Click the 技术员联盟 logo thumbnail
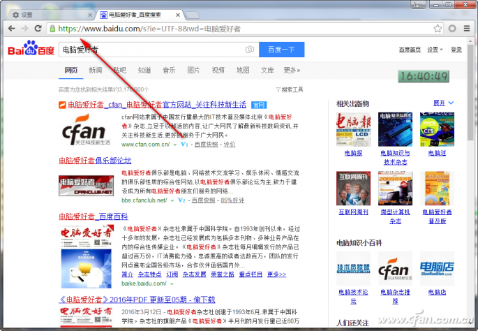Image resolution: width=478 pixels, height=331 pixels. click(x=353, y=268)
